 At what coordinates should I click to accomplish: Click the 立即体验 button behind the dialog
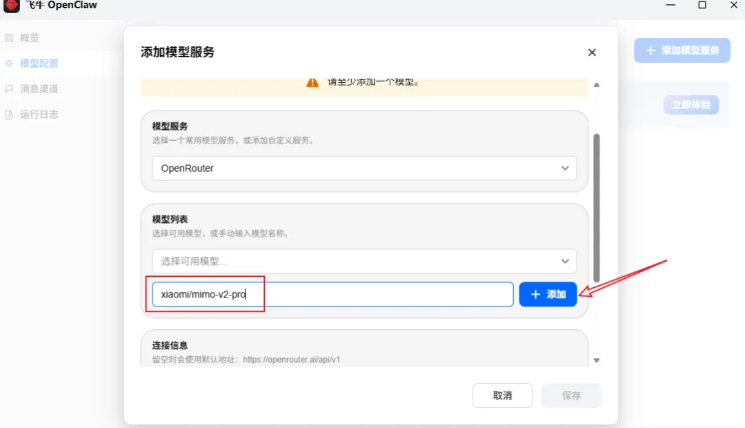(x=691, y=105)
